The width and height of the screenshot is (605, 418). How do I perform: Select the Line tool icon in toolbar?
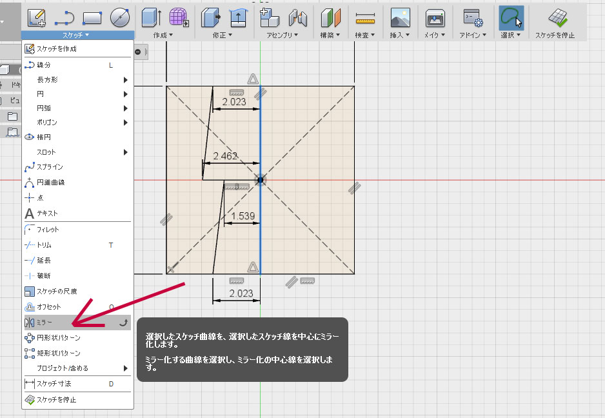pos(64,17)
